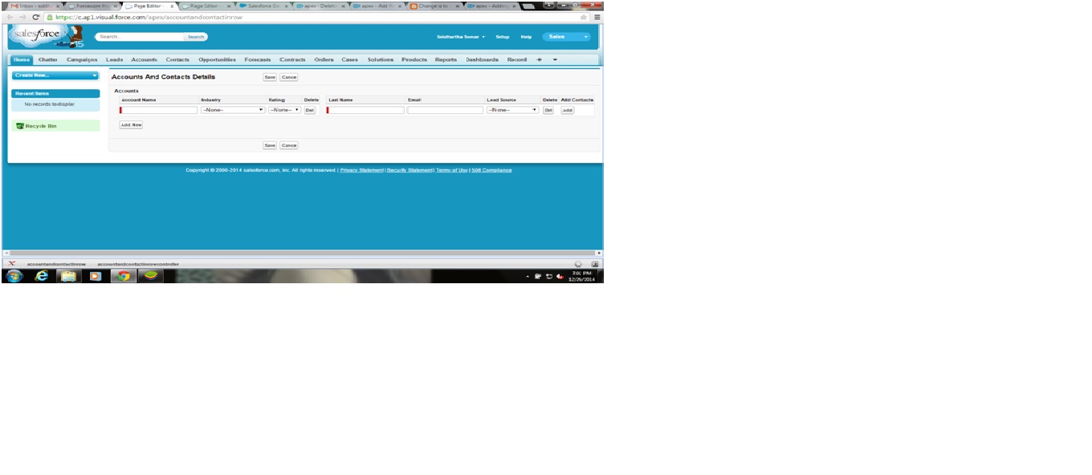
Task: Bookmark this page with the star icon
Action: point(584,17)
